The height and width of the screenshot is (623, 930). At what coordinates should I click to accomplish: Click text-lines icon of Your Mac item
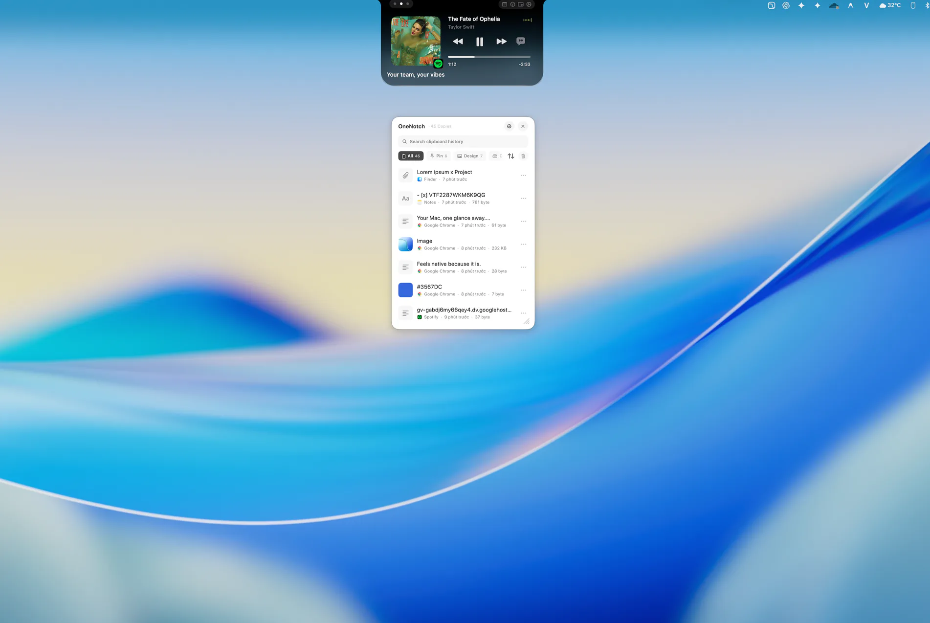tap(405, 221)
